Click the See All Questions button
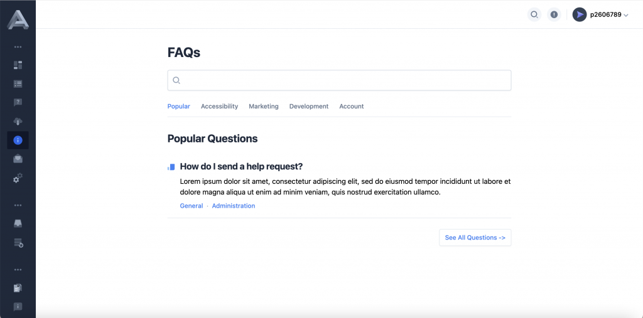The width and height of the screenshot is (643, 318). click(475, 238)
